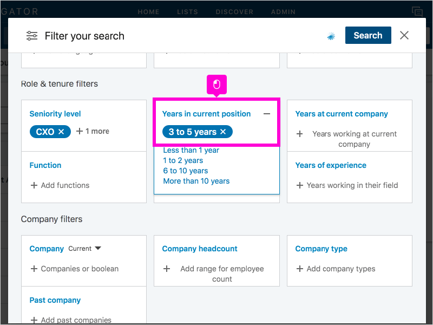Choose 6 to 10 years option
This screenshot has width=433, height=325.
click(186, 171)
